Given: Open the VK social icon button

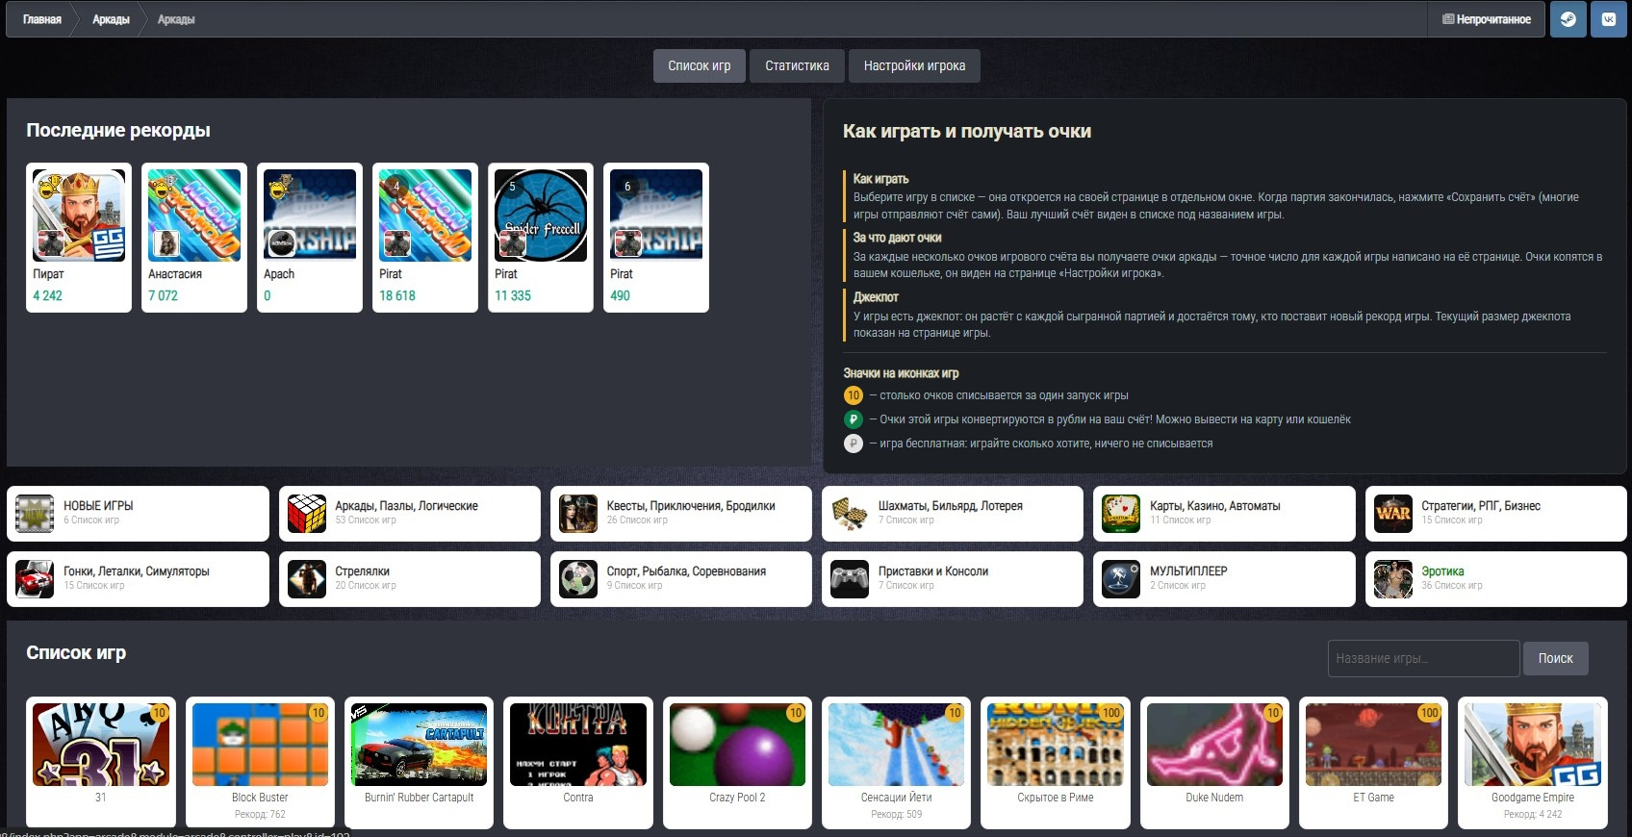Looking at the screenshot, I should (x=1609, y=19).
